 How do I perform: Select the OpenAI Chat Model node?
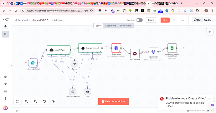(73, 91)
